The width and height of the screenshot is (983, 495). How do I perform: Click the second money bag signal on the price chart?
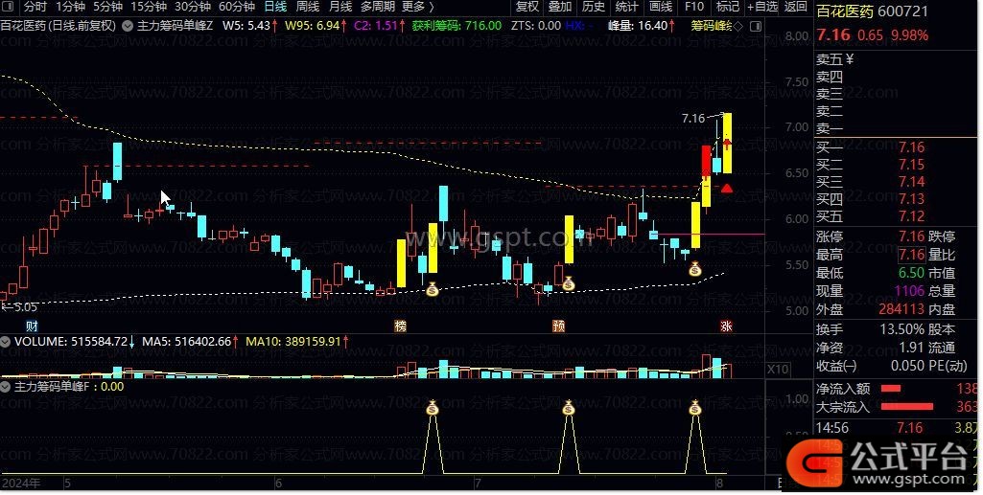pos(569,284)
